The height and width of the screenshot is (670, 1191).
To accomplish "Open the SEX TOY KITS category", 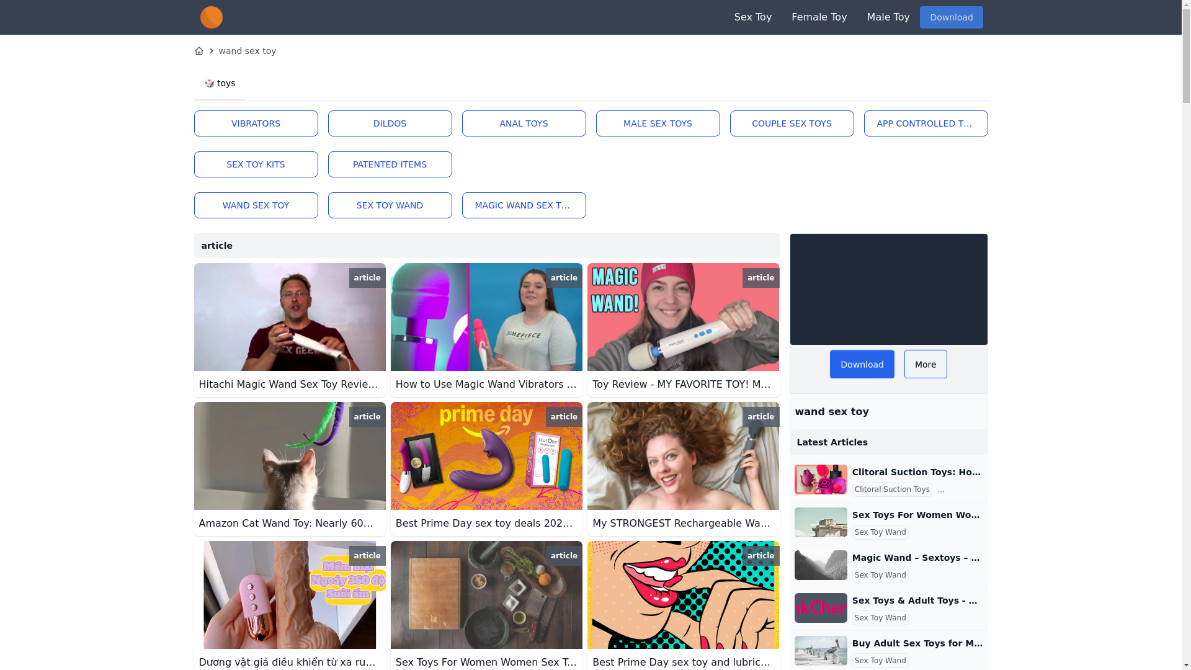I will coord(256,164).
